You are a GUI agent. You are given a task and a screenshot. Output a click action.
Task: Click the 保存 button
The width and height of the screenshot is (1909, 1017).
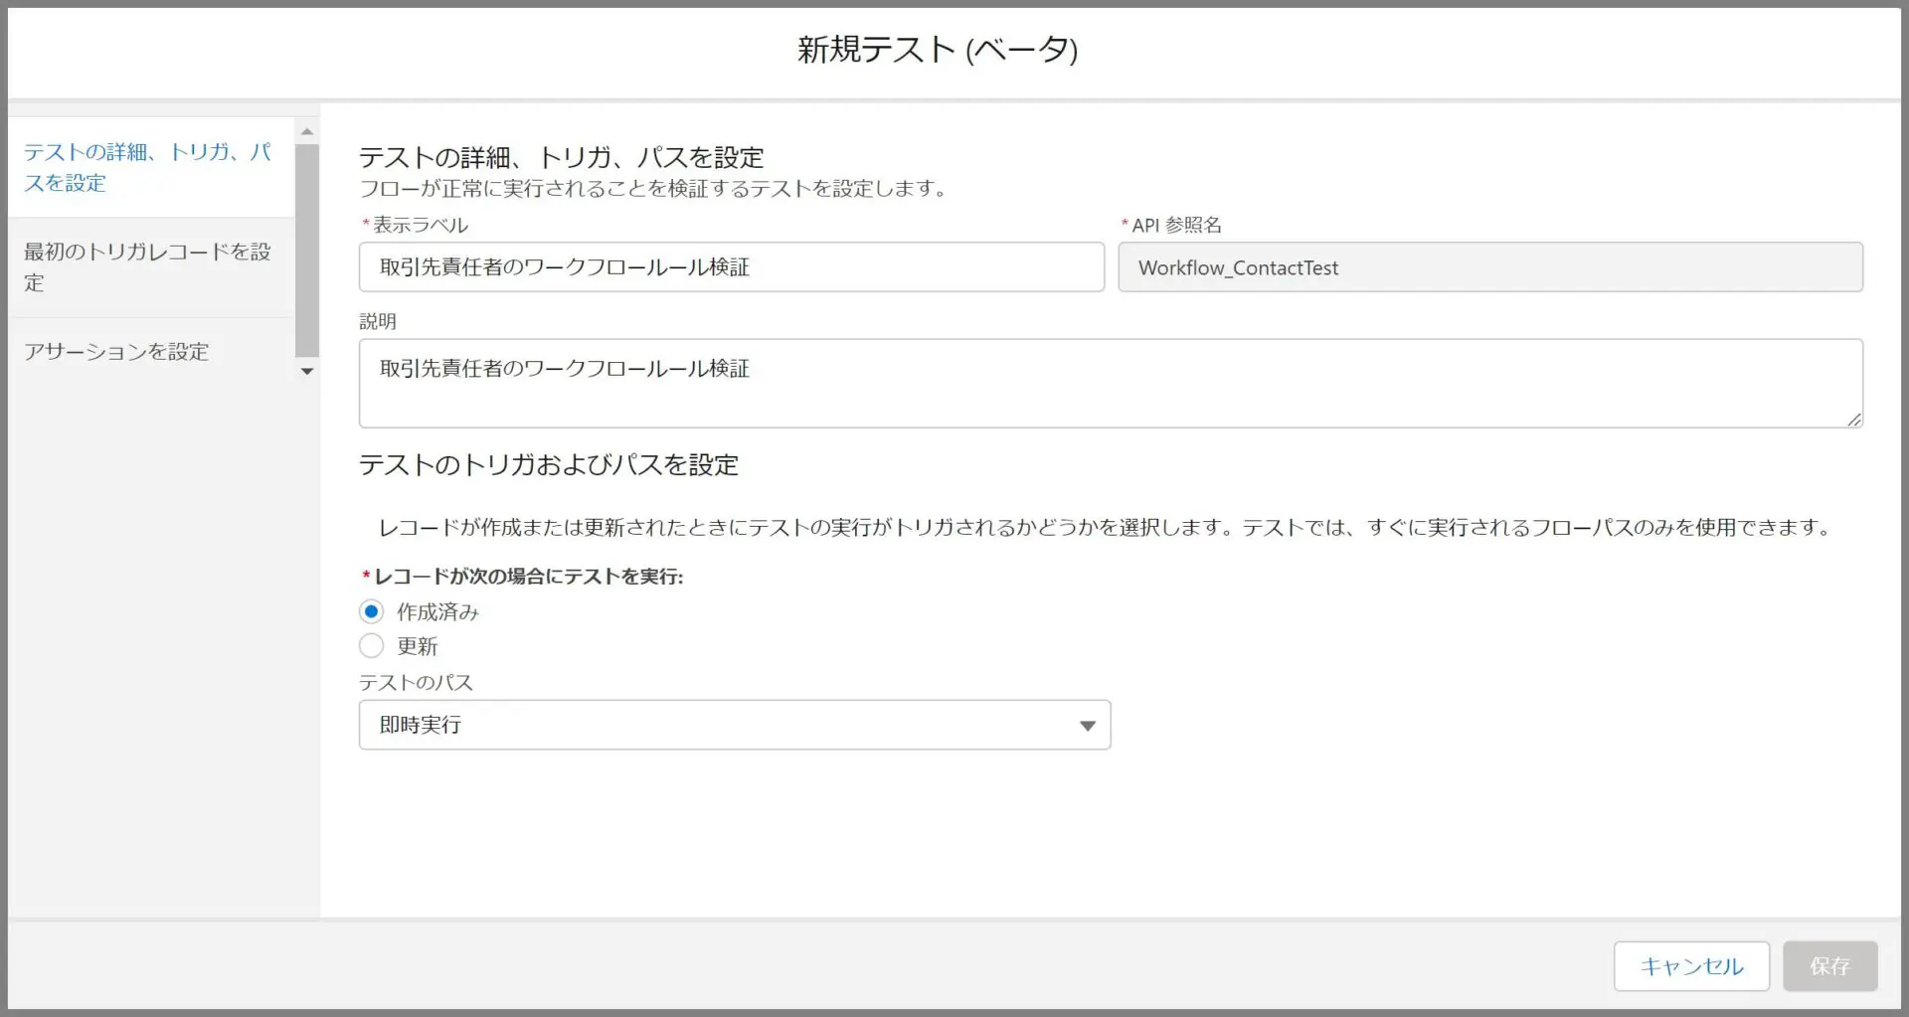click(1829, 965)
